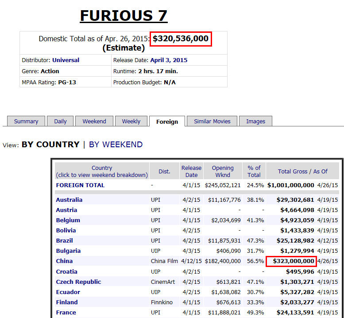
Task: Click the $320,536,000 domestic total
Action: (x=181, y=39)
